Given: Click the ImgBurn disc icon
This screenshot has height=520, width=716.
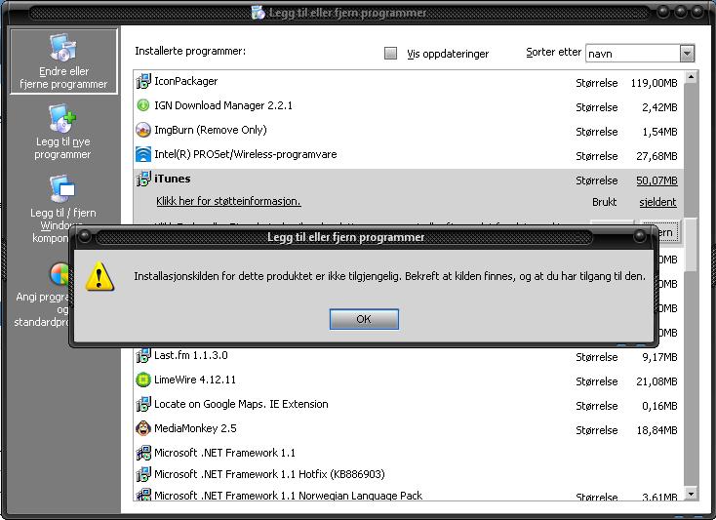Looking at the screenshot, I should pos(143,130).
